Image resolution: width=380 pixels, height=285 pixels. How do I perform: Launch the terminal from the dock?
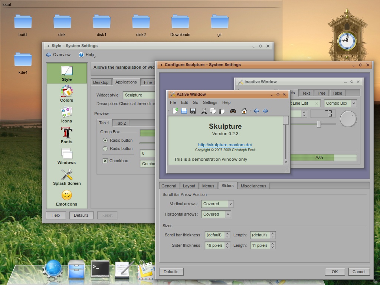coord(100,269)
